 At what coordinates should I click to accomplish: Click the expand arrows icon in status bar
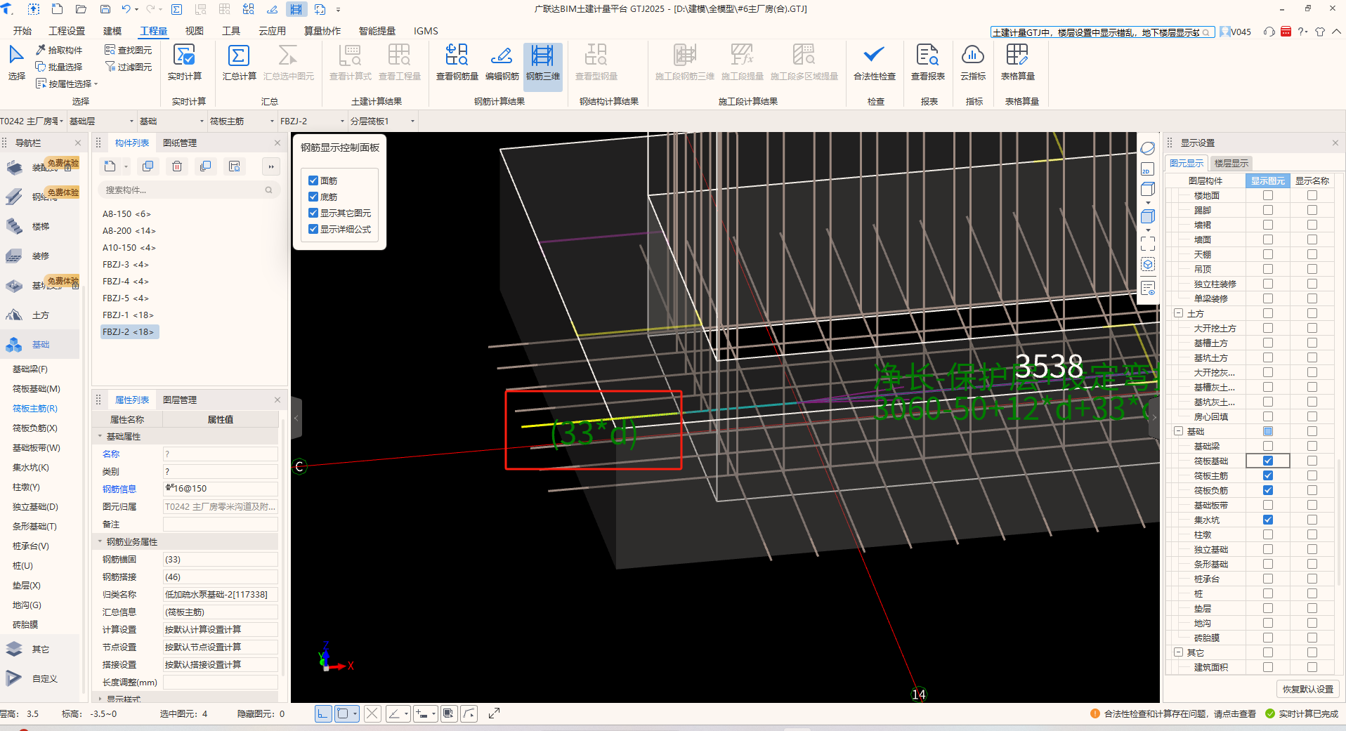pos(495,713)
